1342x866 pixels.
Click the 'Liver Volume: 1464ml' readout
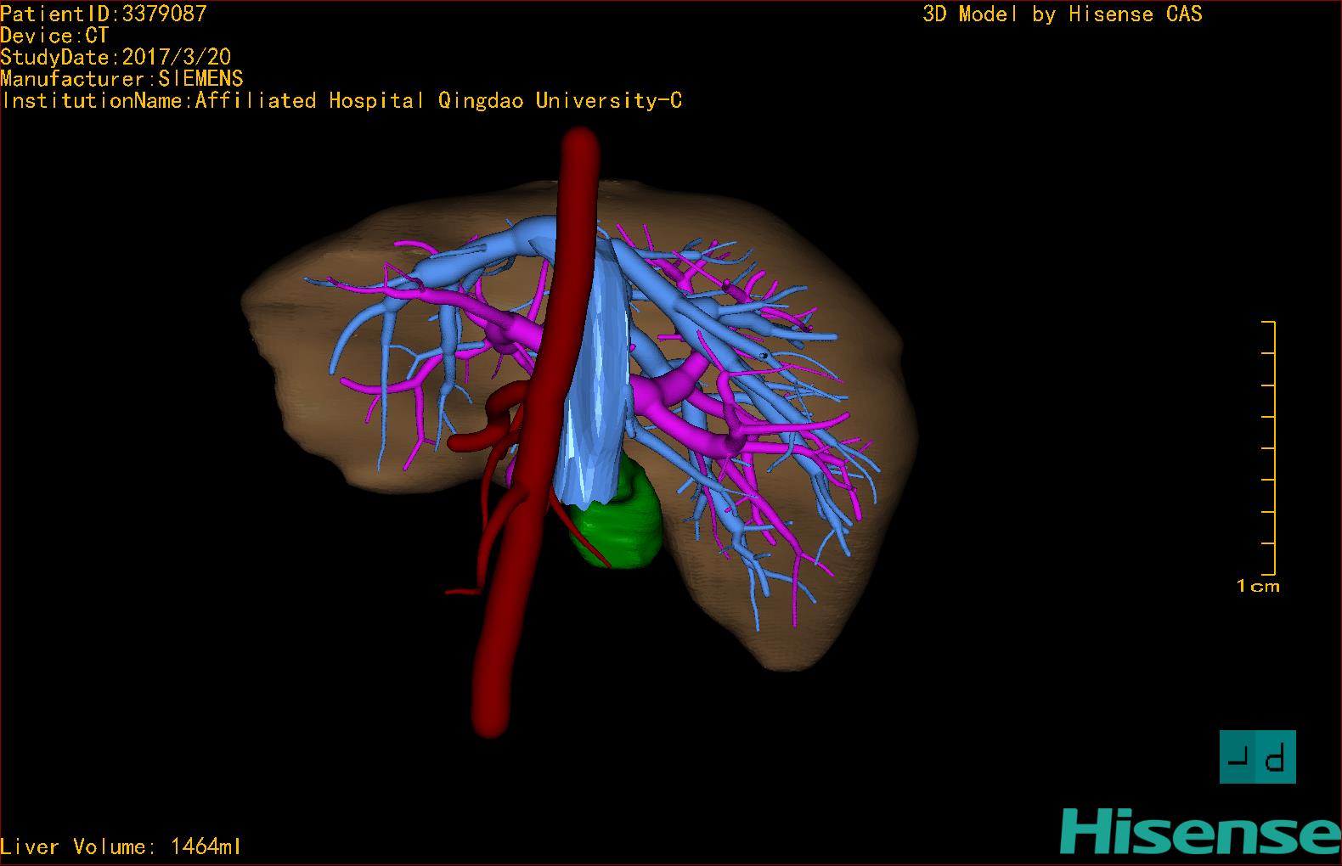click(x=121, y=846)
